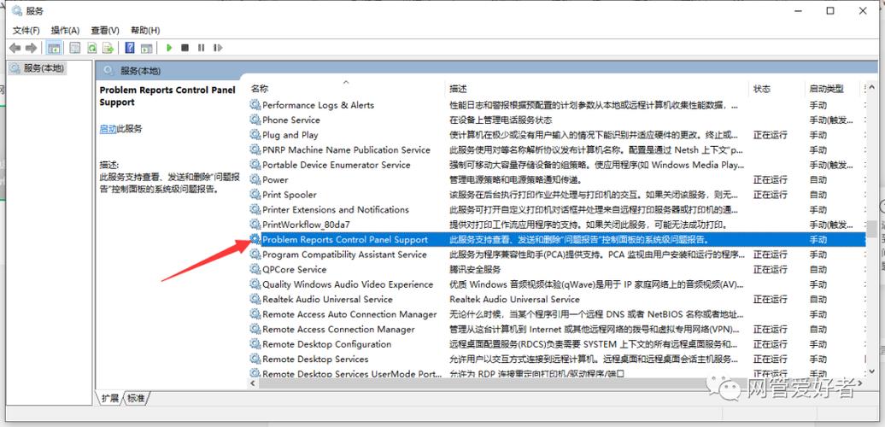The image size is (885, 427).
Task: Click gear icon beside PrintWorkflow_80da7
Action: point(255,225)
